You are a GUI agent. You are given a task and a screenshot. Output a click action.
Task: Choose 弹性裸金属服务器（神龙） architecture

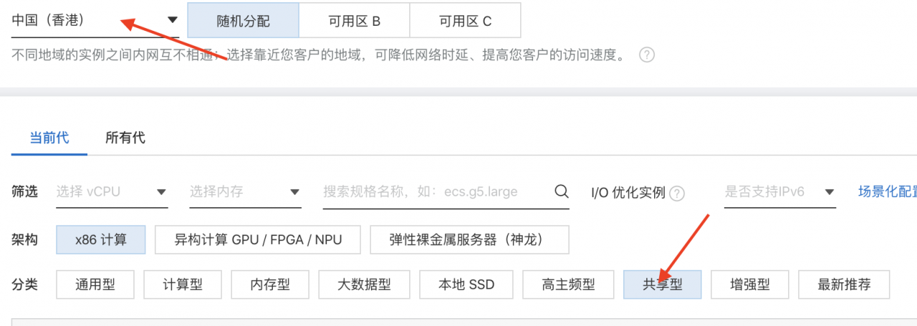tap(469, 239)
